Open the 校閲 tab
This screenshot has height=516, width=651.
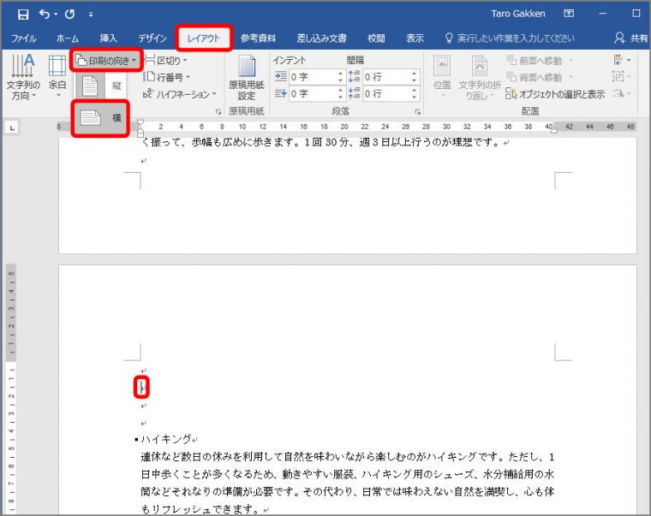[x=376, y=39]
